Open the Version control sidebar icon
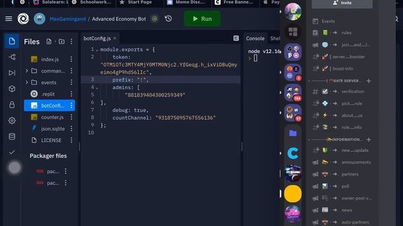The width and height of the screenshot is (403, 226). click(12, 57)
